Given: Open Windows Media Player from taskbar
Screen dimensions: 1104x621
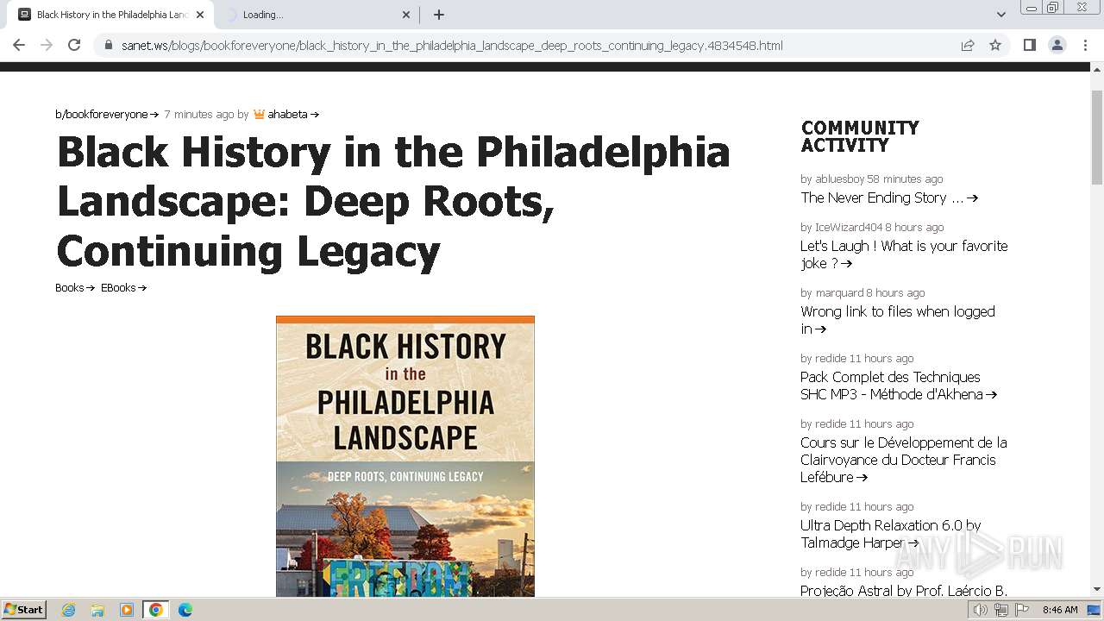Looking at the screenshot, I should (x=127, y=610).
